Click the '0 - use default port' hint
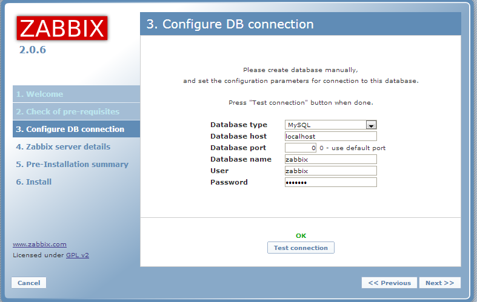The image size is (477, 302). [352, 148]
